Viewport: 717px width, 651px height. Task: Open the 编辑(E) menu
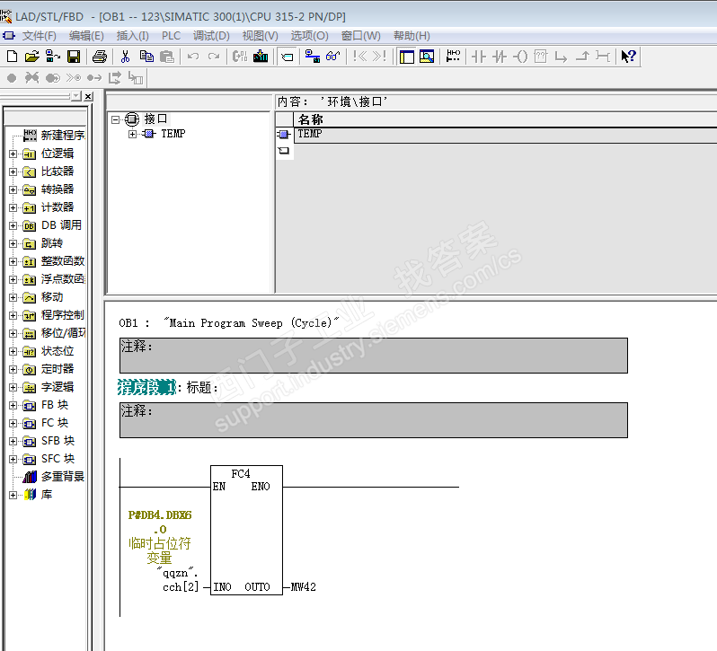coord(86,36)
